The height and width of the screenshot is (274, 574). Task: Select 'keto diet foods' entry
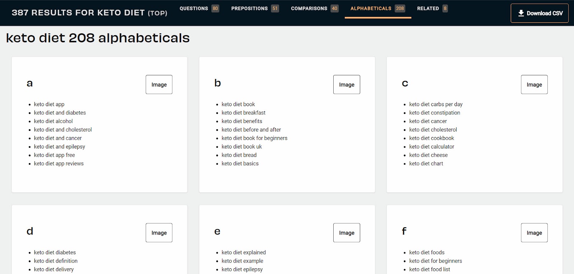tap(427, 252)
